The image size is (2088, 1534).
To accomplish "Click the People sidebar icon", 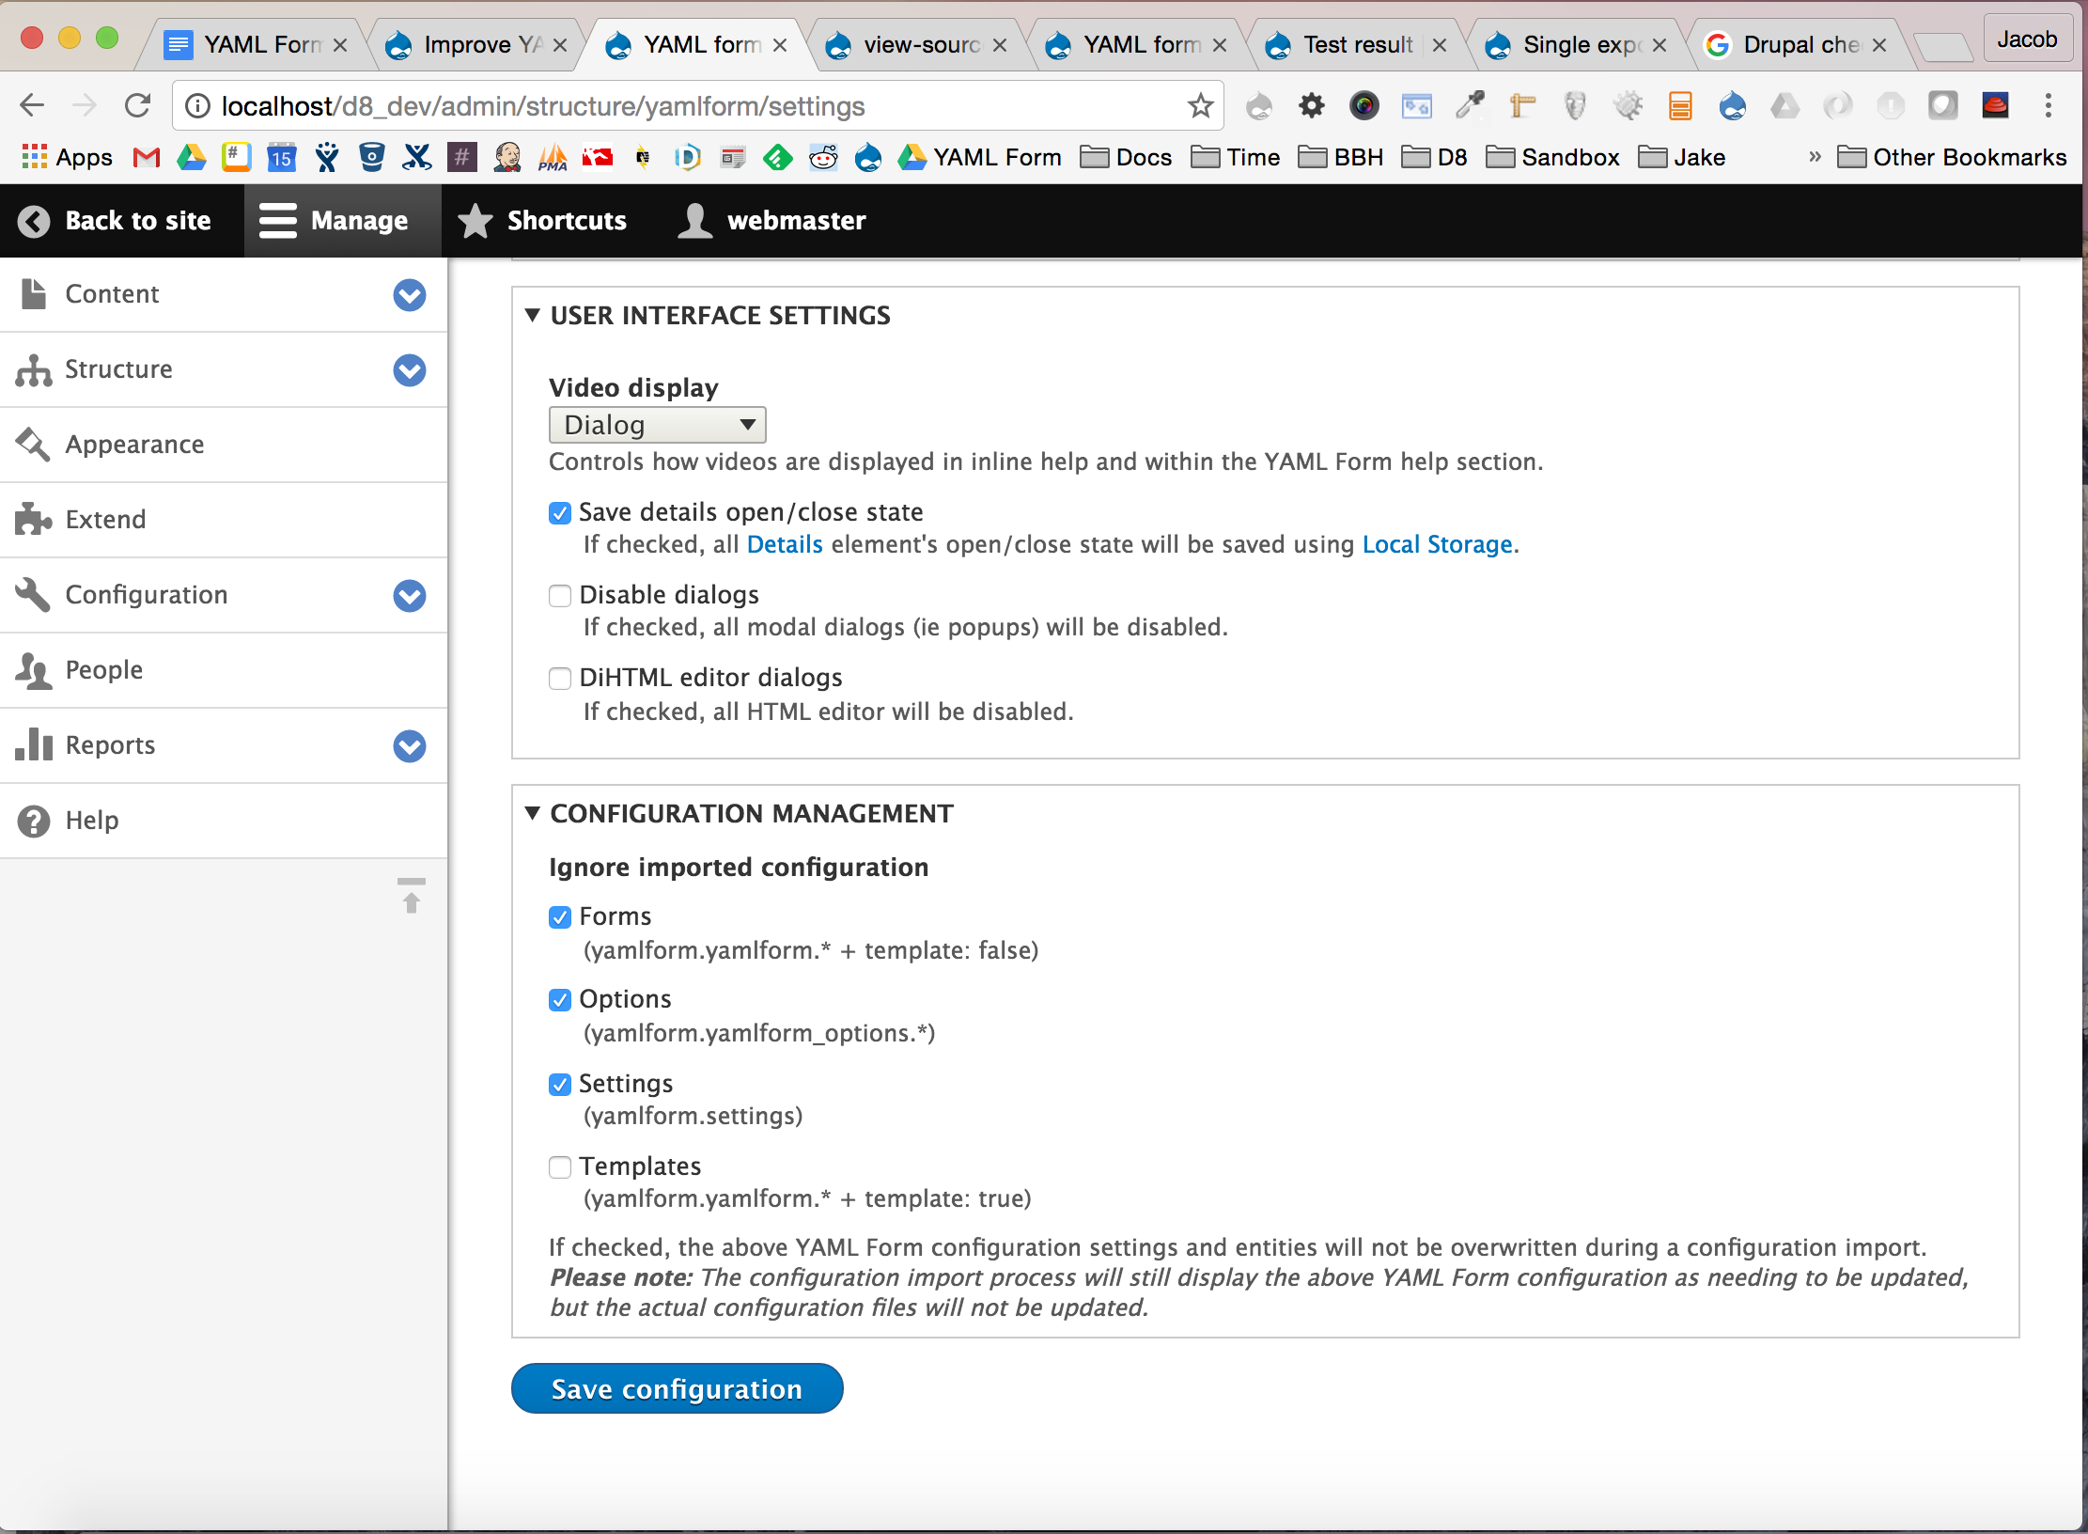I will pos(32,670).
